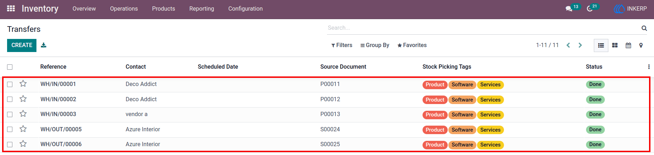The width and height of the screenshot is (654, 155).
Task: Click source document S00025
Action: click(330, 144)
